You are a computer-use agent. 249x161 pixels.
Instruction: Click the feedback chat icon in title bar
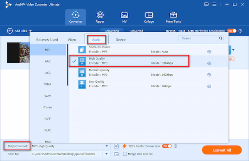(x=206, y=4)
